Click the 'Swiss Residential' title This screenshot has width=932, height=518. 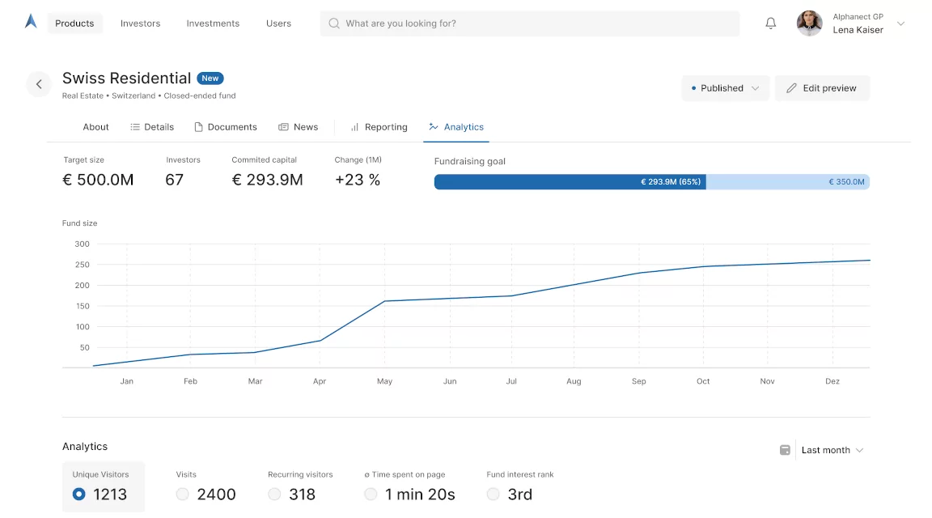126,78
